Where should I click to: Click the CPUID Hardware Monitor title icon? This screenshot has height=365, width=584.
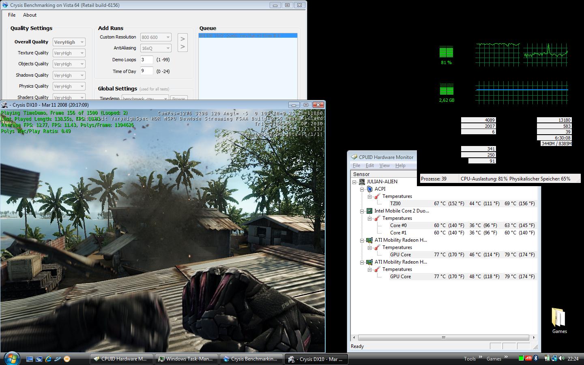354,157
